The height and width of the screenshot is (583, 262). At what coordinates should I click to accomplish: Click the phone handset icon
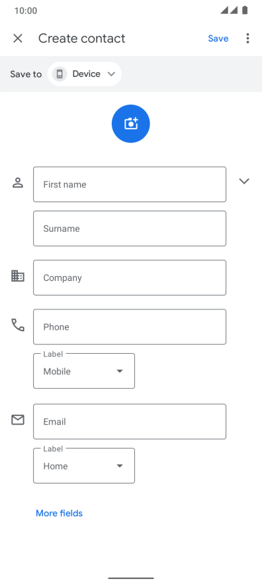(x=18, y=325)
